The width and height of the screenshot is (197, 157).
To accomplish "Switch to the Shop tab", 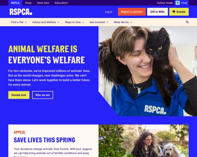I will [x=28, y=3].
